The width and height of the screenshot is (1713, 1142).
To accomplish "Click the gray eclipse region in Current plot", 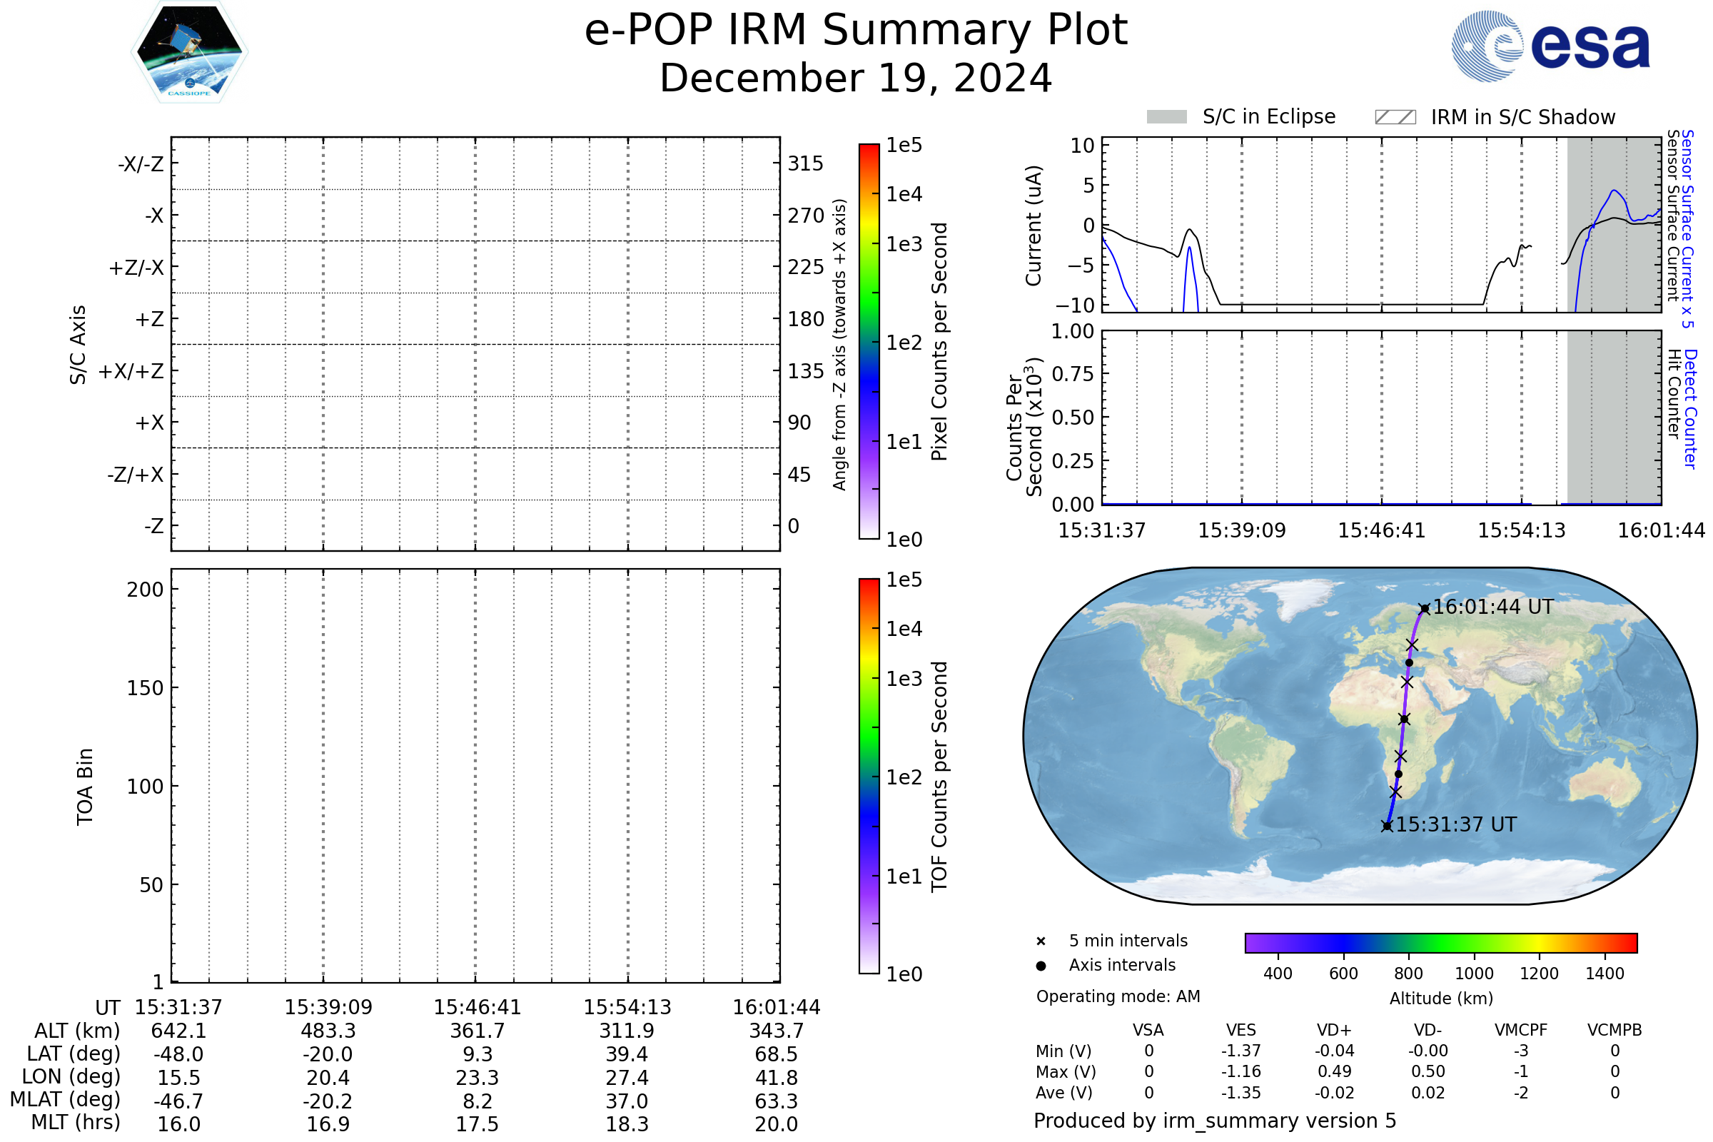I will click(x=1613, y=277).
